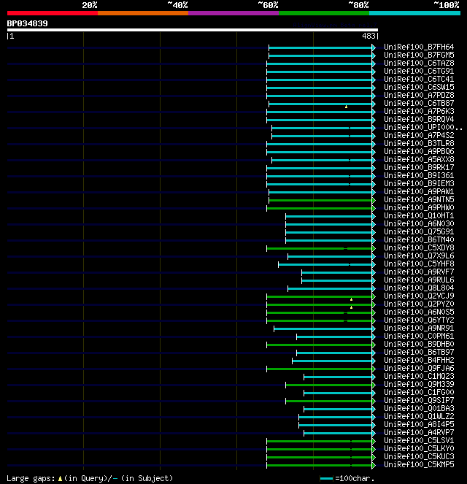Viewport: 467px width, 484px height.
Task: Click the UniRef100_C6SW15 label
Action: 419,88
